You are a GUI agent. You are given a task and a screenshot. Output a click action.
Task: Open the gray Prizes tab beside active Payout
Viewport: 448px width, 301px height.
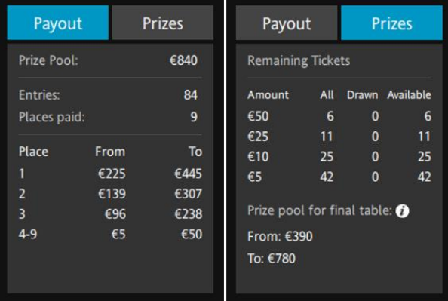[163, 23]
